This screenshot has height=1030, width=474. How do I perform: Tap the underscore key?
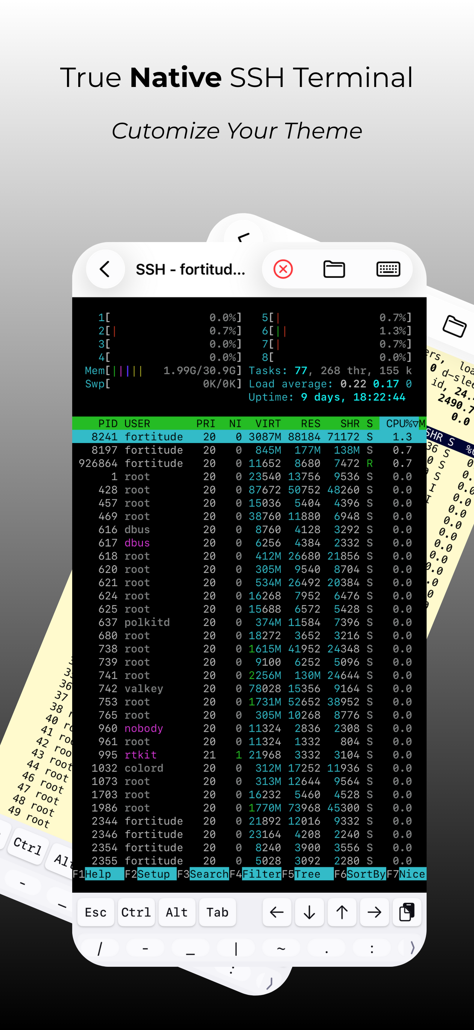click(x=190, y=948)
